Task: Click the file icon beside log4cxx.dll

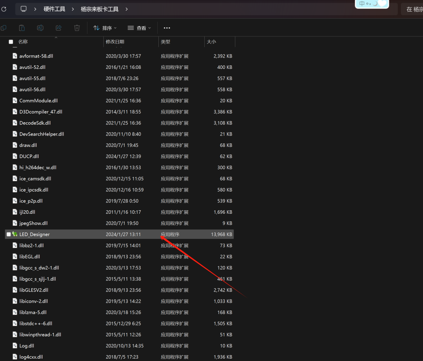Action: point(15,357)
